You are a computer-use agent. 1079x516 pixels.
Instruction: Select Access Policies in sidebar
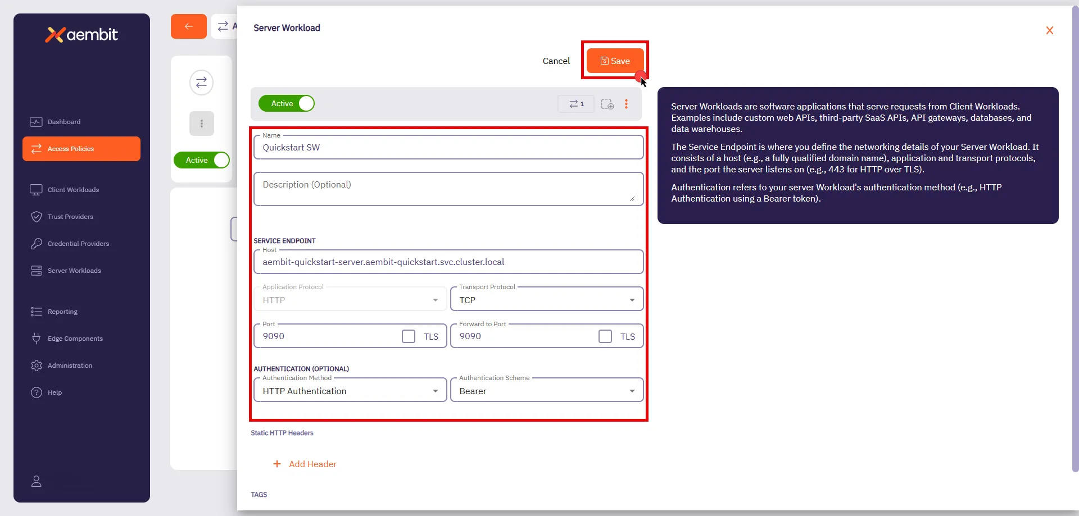81,149
